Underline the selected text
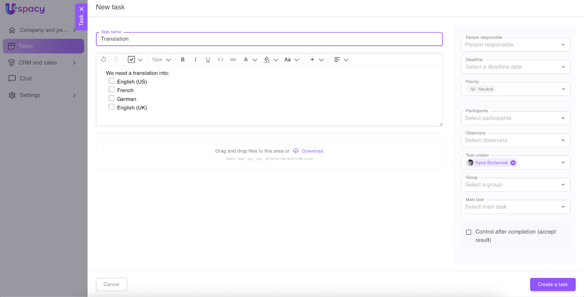 coord(208,59)
